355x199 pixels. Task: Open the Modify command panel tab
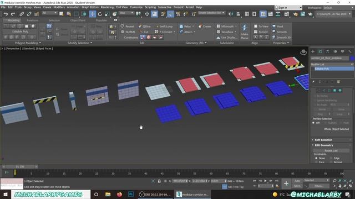(321, 51)
